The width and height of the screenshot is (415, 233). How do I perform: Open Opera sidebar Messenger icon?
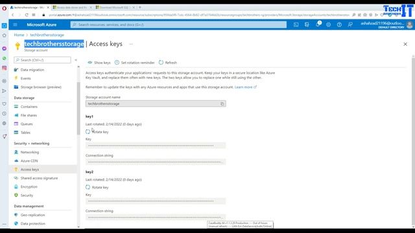5,49
